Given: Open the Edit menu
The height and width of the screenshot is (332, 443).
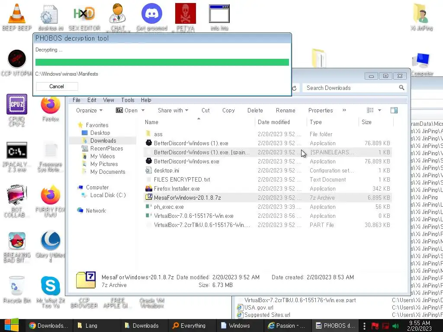Looking at the screenshot, I should coord(92,100).
